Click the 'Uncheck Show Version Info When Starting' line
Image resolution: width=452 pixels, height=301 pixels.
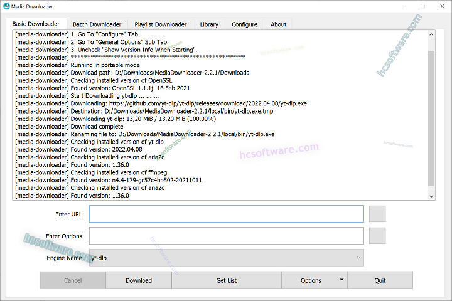pyautogui.click(x=106, y=50)
